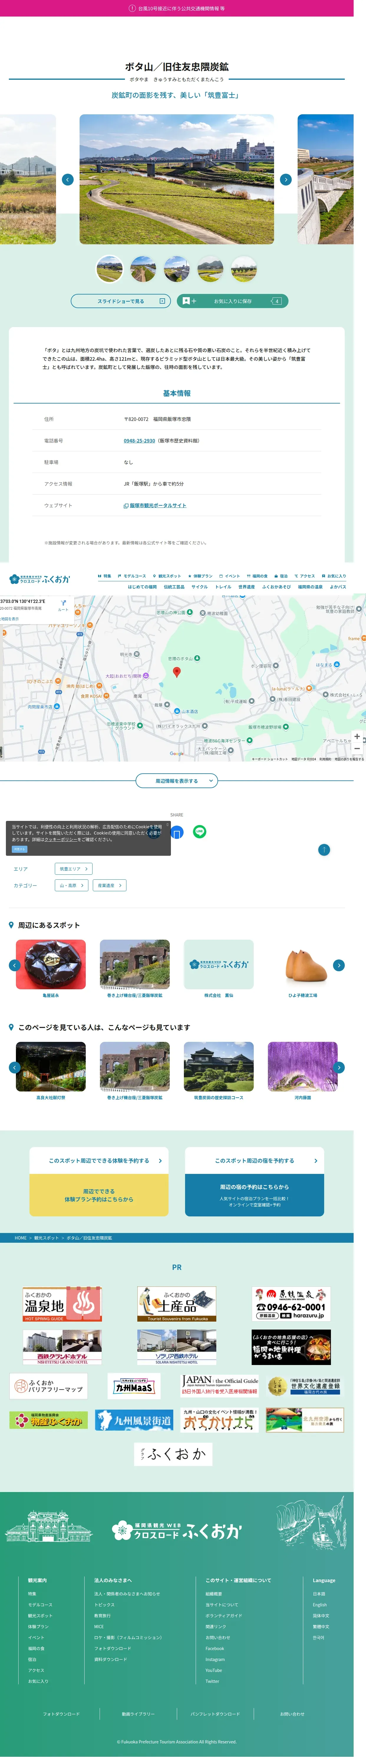Previous arrow in こんなページも見ています carousel
Viewport: 366px width, 1757px height.
[14, 1068]
